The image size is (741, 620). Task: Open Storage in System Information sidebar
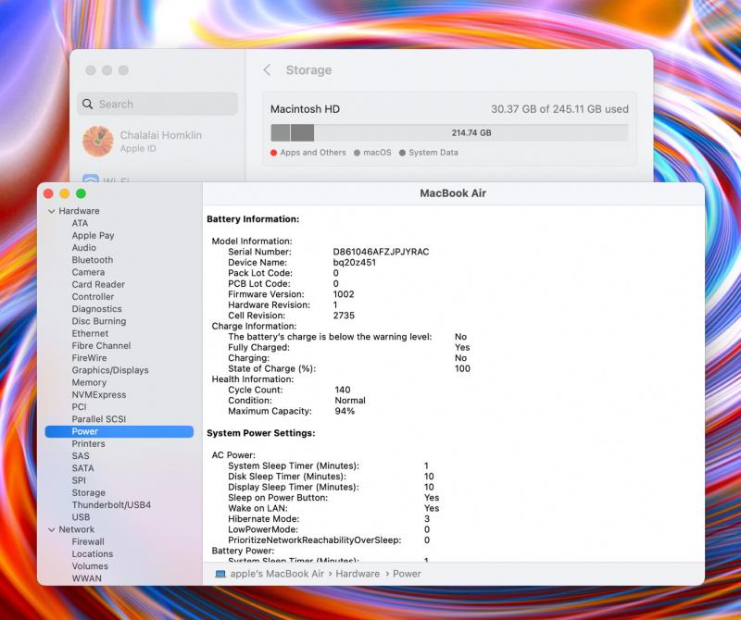point(88,493)
